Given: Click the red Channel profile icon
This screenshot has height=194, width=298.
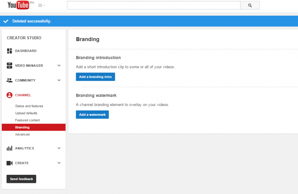Looking at the screenshot, I should [x=9, y=95].
